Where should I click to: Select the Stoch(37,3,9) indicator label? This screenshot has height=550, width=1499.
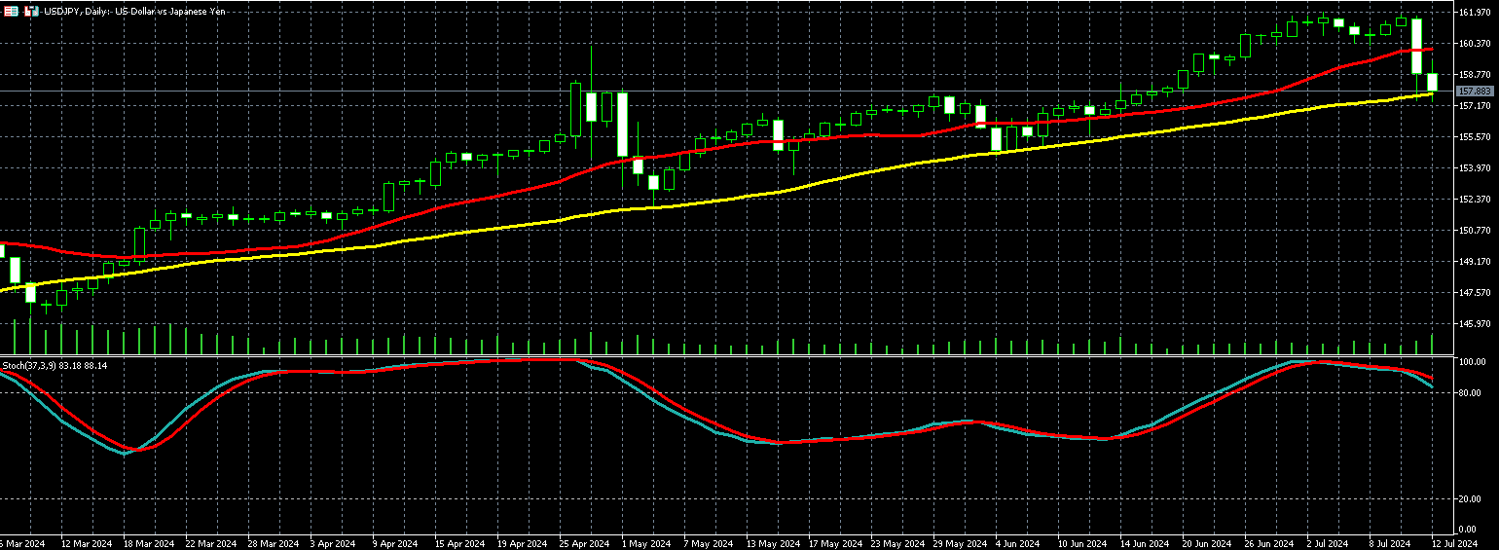tap(55, 365)
